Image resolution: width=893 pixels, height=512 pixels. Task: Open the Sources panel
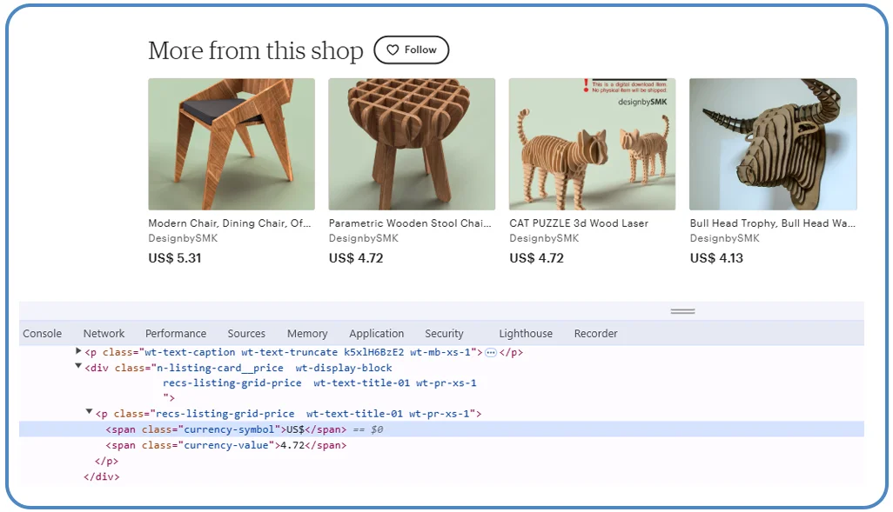coord(246,333)
